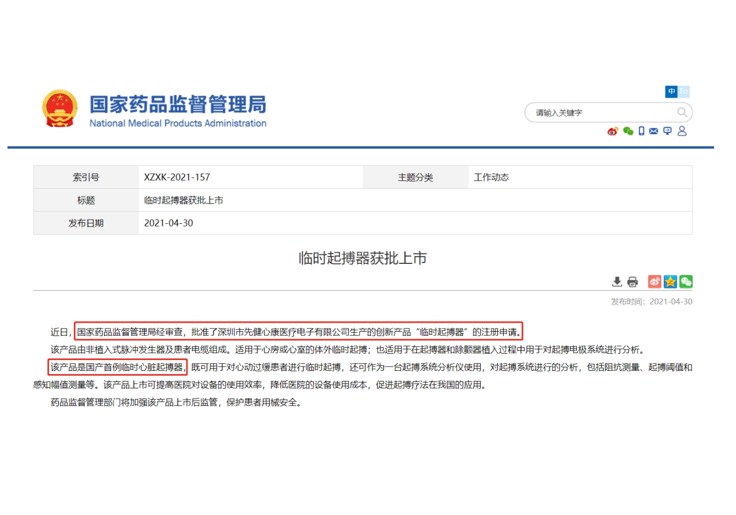Image resolution: width=736 pixels, height=515 pixels.
Task: Click the 国家药品监督管理局 site title
Action: [178, 105]
